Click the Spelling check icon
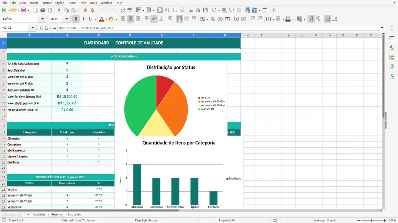This screenshot has height=223, width=398. click(130, 10)
